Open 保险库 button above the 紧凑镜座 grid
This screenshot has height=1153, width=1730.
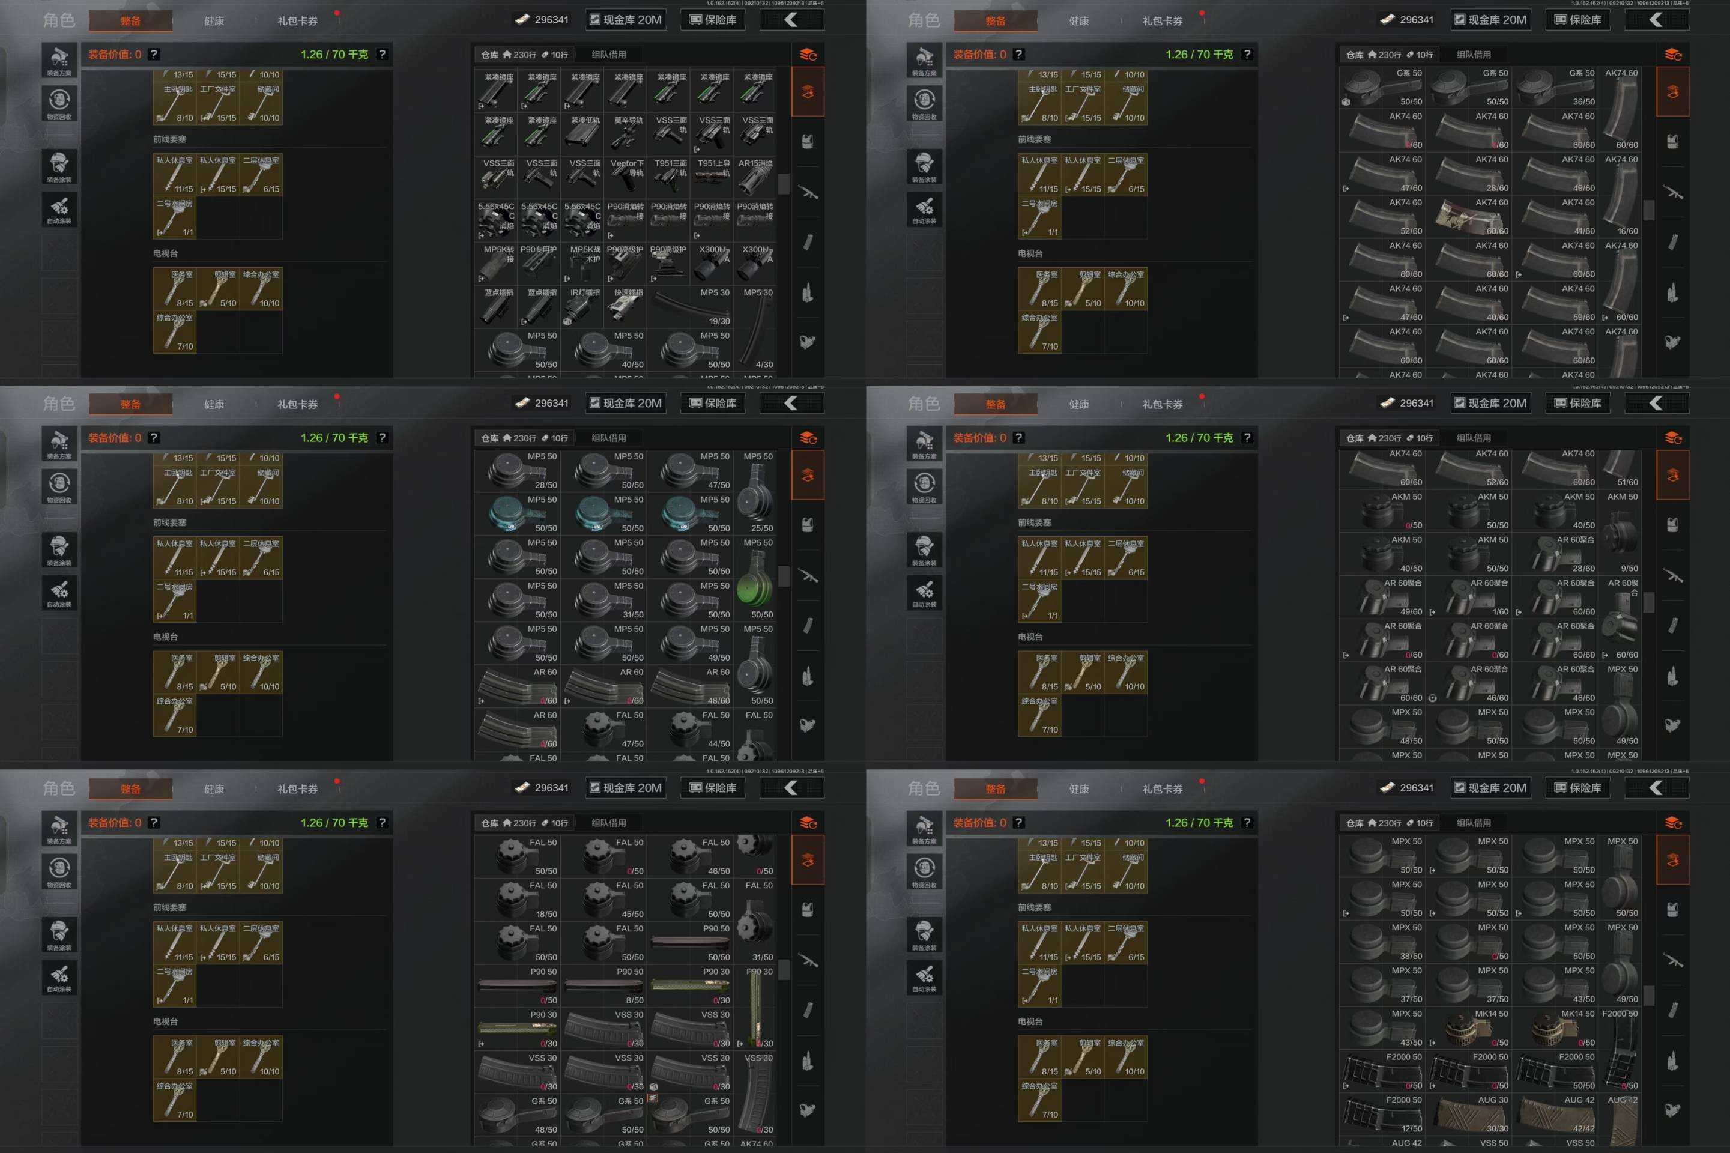click(712, 20)
